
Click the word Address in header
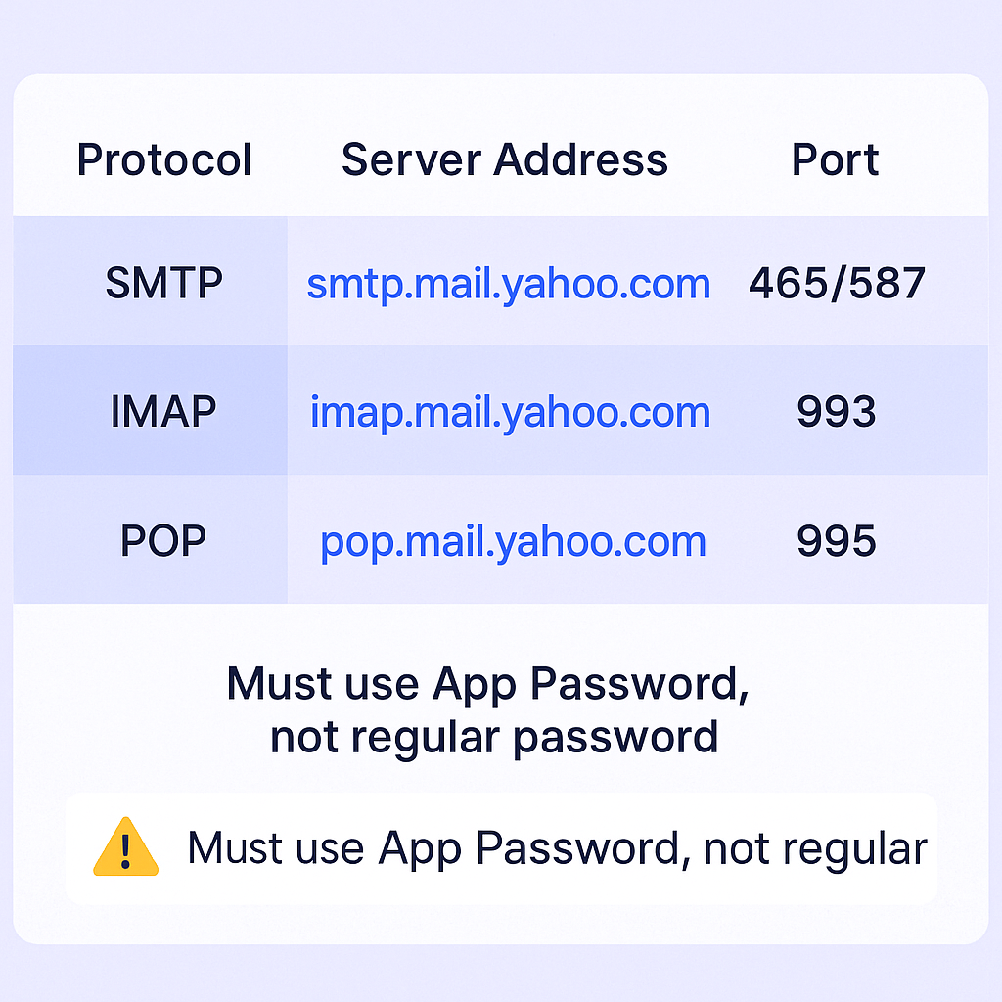(x=581, y=159)
